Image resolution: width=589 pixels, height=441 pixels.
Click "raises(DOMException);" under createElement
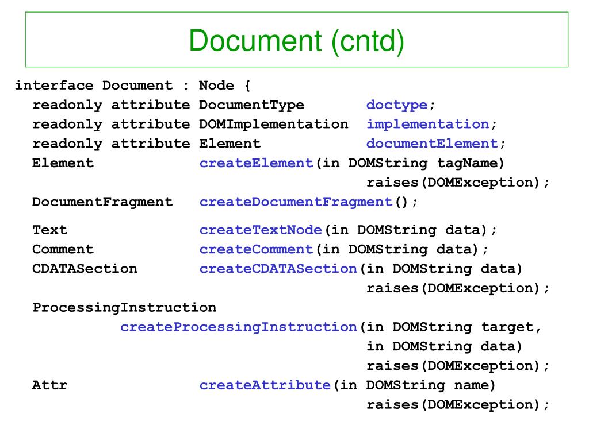(x=458, y=183)
